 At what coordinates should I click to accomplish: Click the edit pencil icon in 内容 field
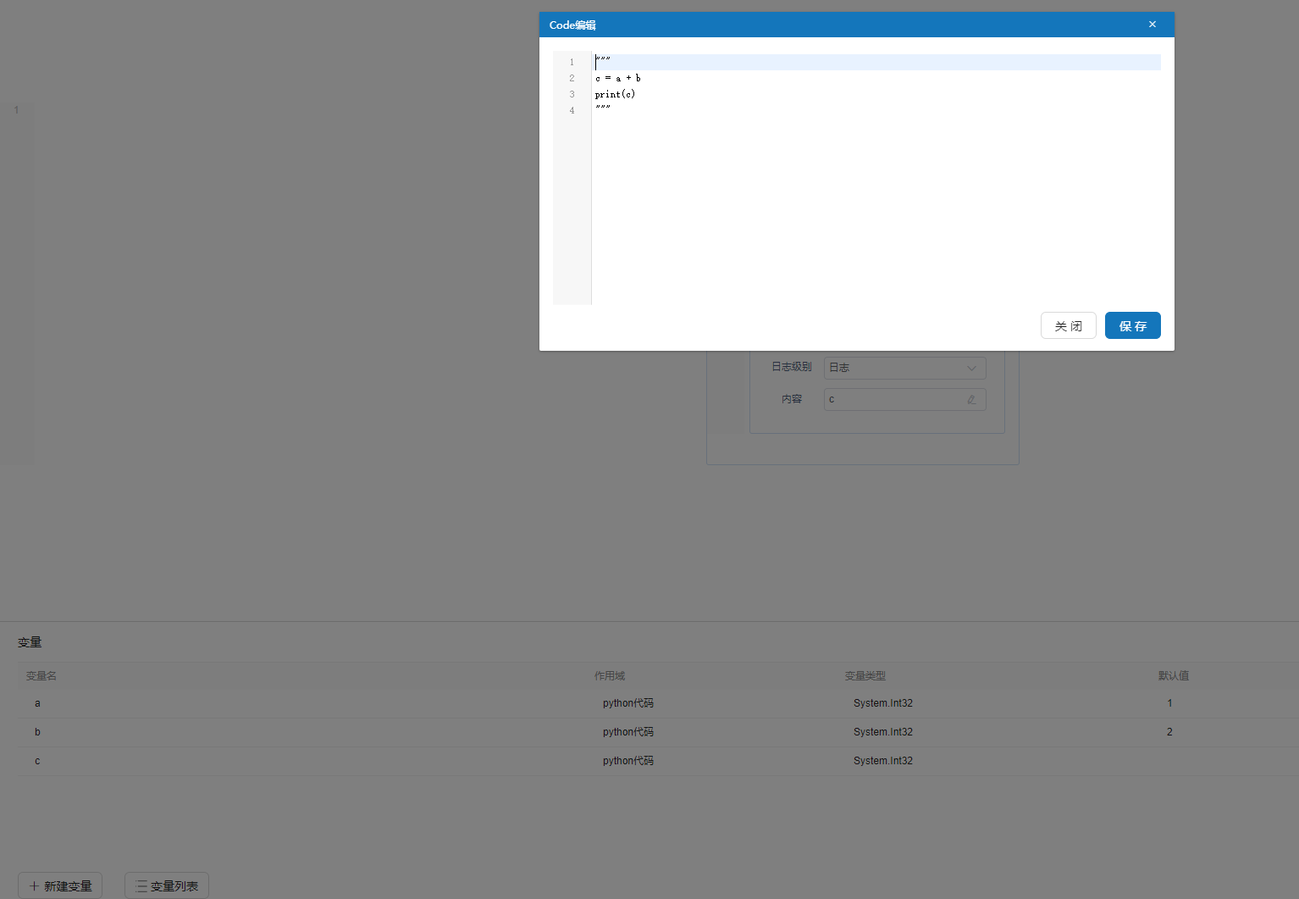(x=971, y=400)
